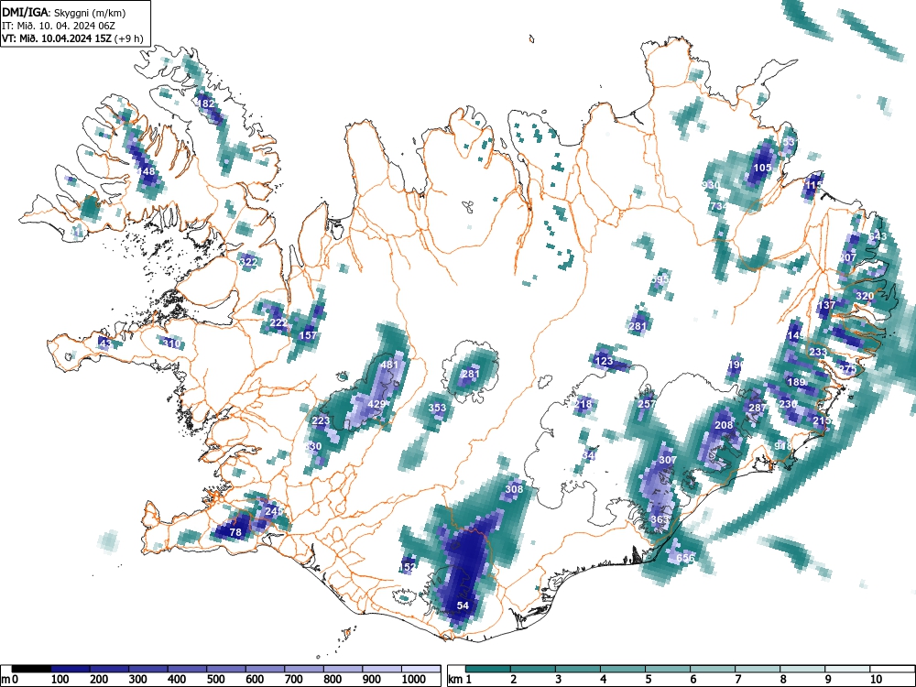The height and width of the screenshot is (687, 916).
Task: Click the visibility value 320 on the map
Action: point(865,296)
